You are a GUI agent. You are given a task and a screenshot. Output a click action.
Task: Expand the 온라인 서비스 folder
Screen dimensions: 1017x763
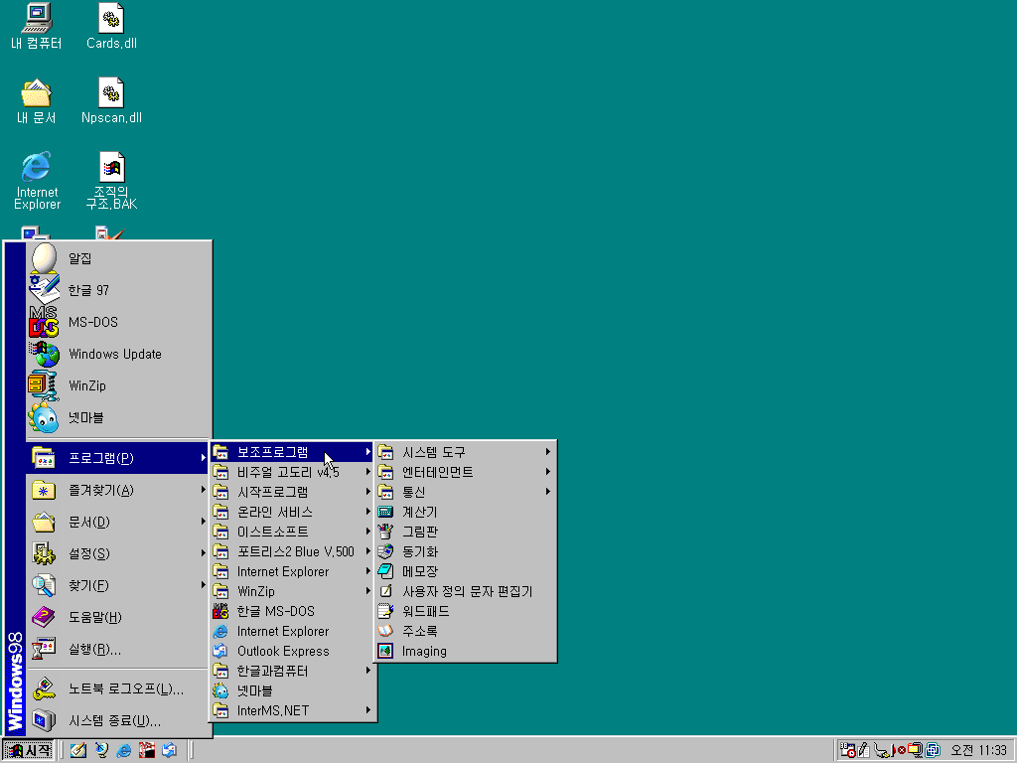(x=292, y=512)
